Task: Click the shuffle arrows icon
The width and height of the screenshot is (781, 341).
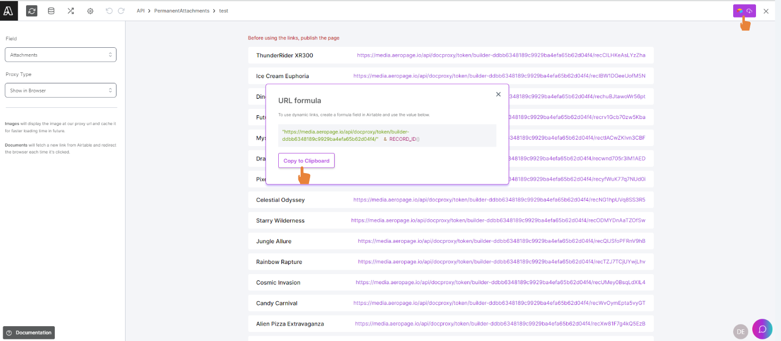Action: (71, 11)
